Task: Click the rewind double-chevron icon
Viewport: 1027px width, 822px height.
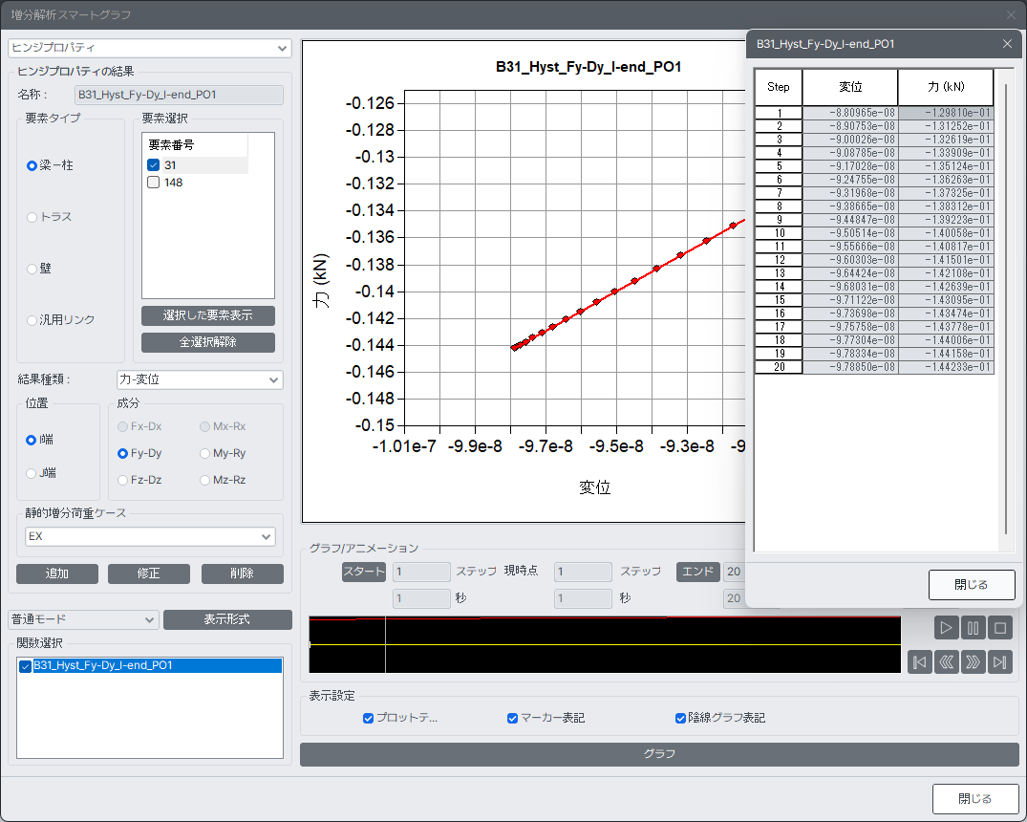Action: 947,662
